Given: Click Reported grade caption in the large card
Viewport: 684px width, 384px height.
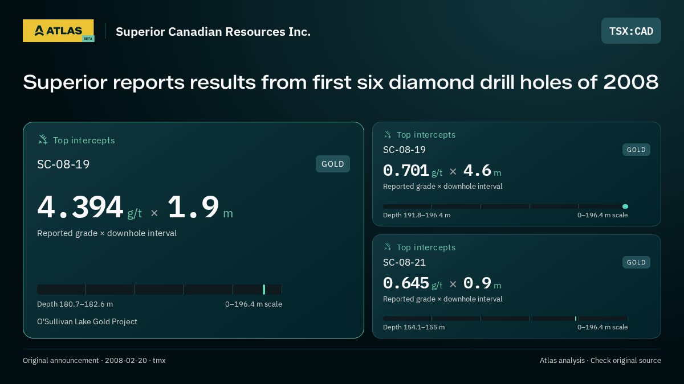Looking at the screenshot, I should tap(107, 233).
